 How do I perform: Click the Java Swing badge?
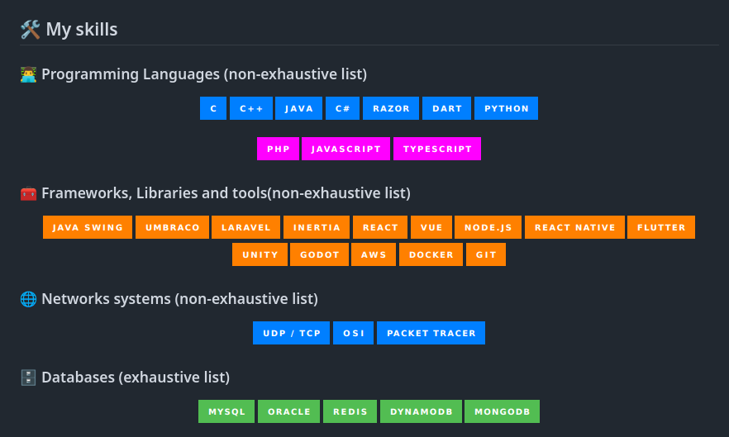point(88,227)
